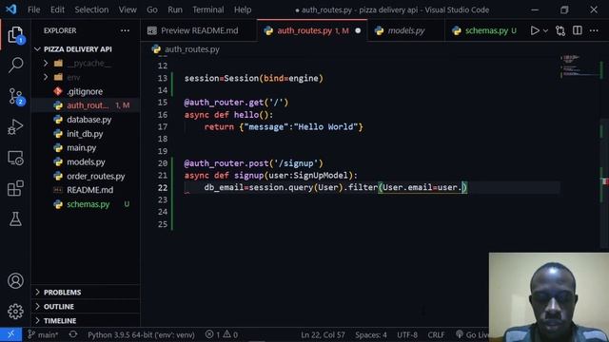The height and width of the screenshot is (342, 609).
Task: Click auth_routes.py breadcrumb above editor
Action: click(187, 49)
